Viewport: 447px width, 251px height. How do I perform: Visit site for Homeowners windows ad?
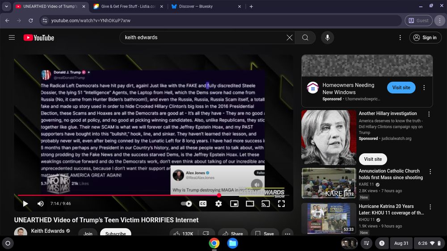pyautogui.click(x=401, y=88)
